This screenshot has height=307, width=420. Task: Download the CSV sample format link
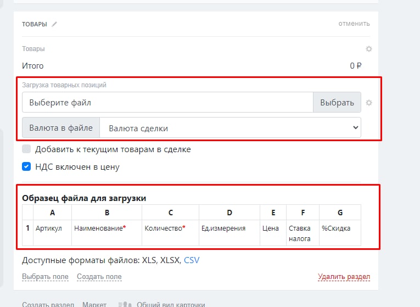[192, 260]
